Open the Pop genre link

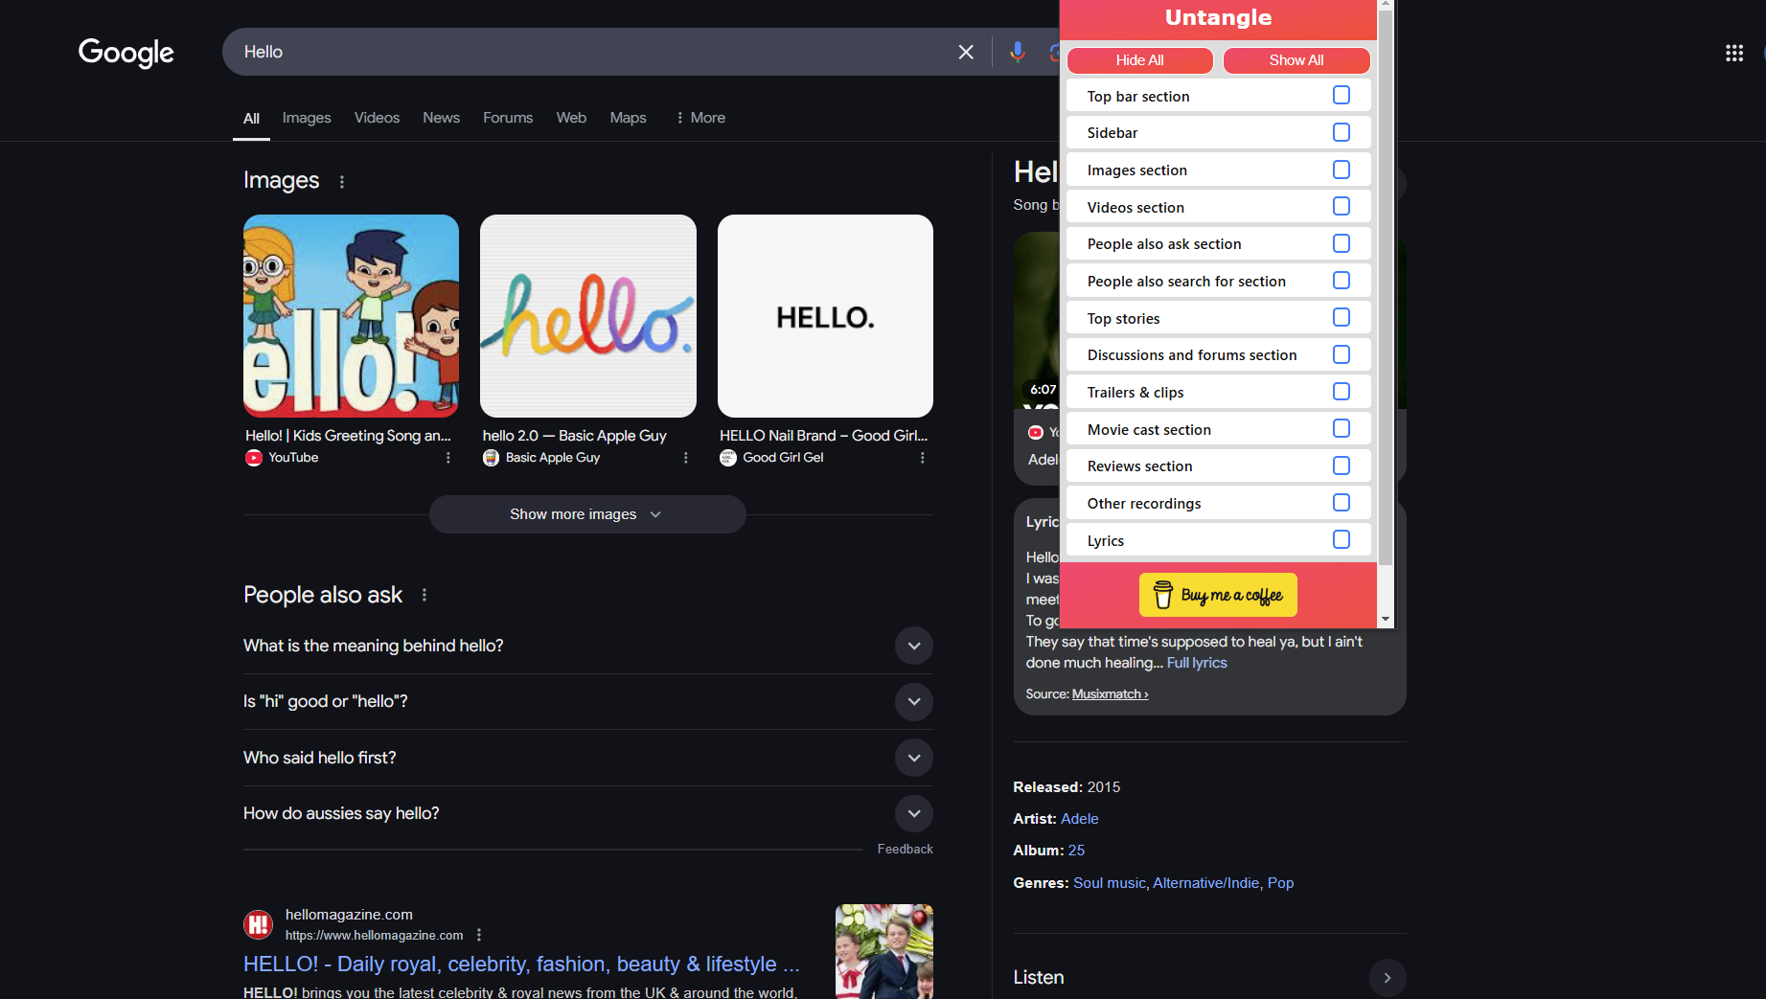coord(1280,883)
